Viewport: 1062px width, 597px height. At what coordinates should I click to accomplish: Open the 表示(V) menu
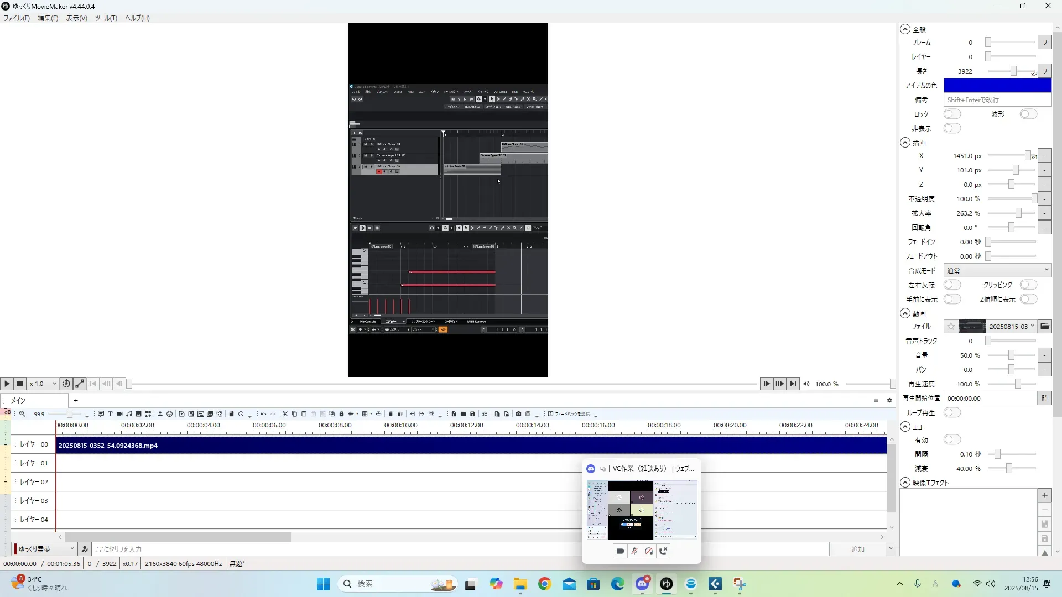(76, 18)
